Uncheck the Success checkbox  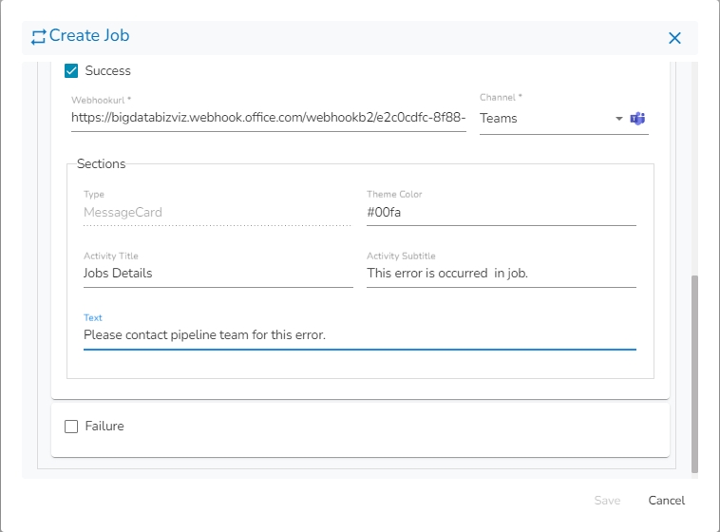click(x=71, y=70)
